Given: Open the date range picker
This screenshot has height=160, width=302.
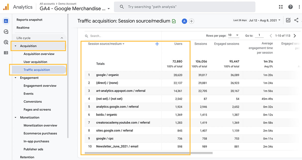Looking at the screenshot, I should click(265, 20).
